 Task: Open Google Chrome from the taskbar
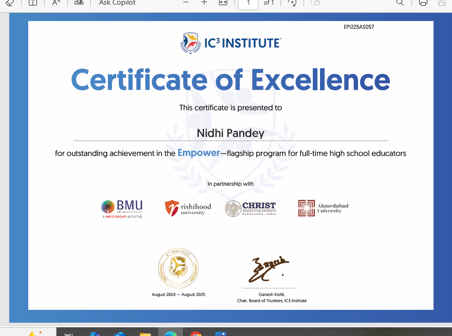(196, 333)
